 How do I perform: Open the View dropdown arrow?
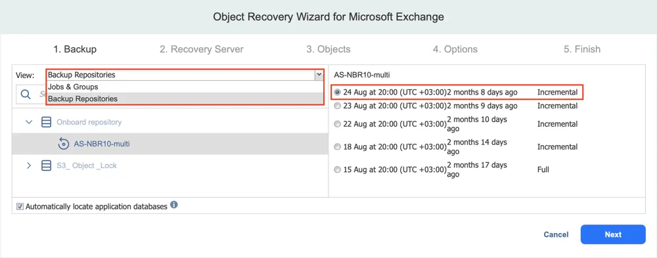tap(319, 75)
